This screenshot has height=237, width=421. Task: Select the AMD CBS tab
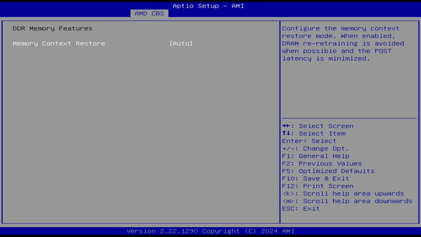pos(149,13)
